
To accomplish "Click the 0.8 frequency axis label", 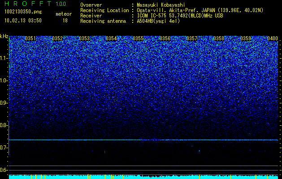I will coord(4,125).
